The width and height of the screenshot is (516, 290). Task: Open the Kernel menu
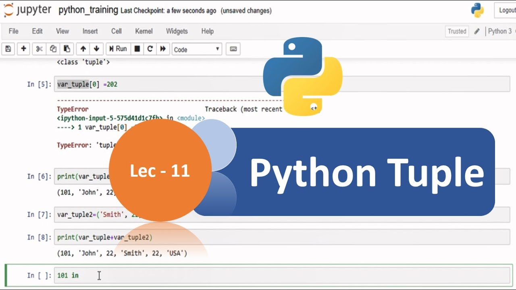[x=144, y=31]
